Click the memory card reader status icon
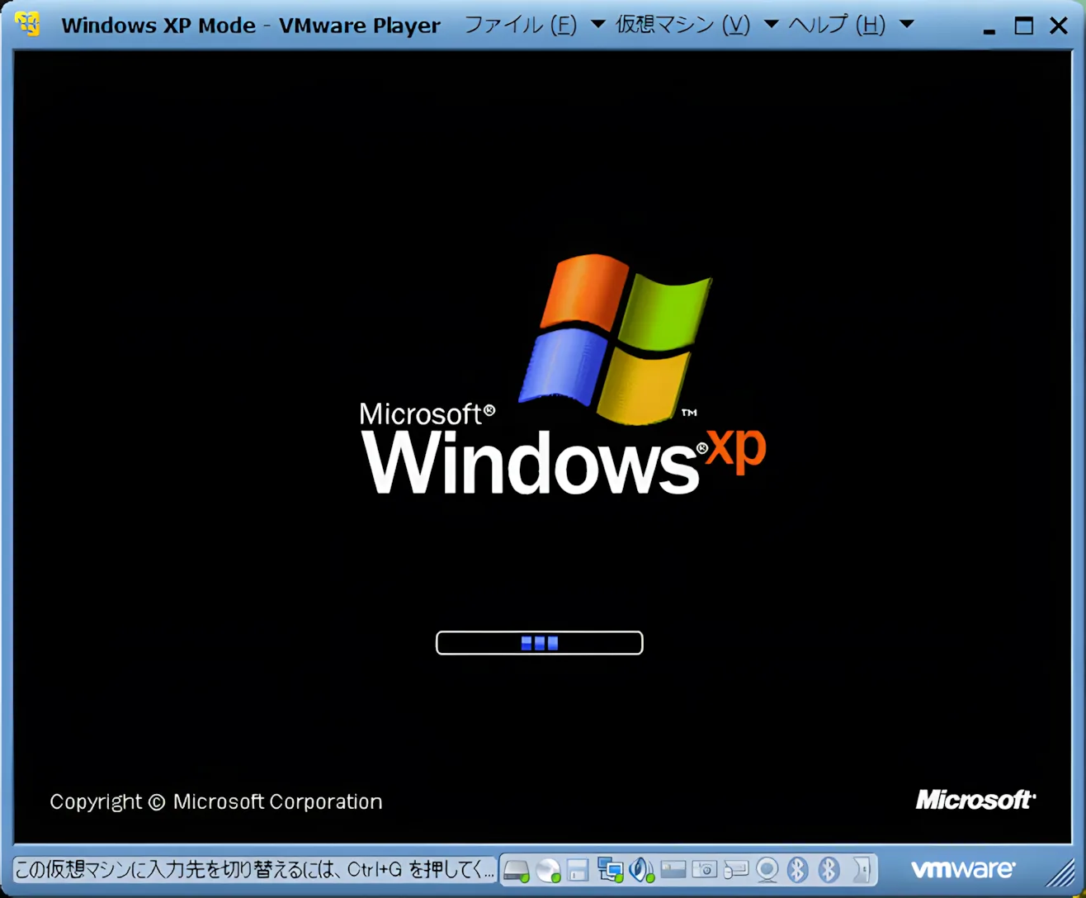 (x=705, y=869)
